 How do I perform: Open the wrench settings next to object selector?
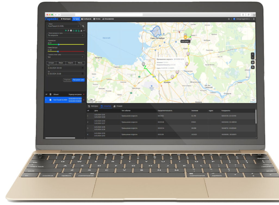[83, 26]
